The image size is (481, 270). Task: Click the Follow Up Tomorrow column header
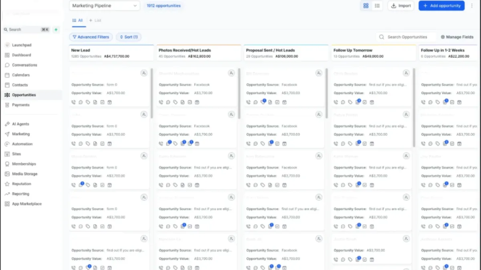pyautogui.click(x=373, y=53)
